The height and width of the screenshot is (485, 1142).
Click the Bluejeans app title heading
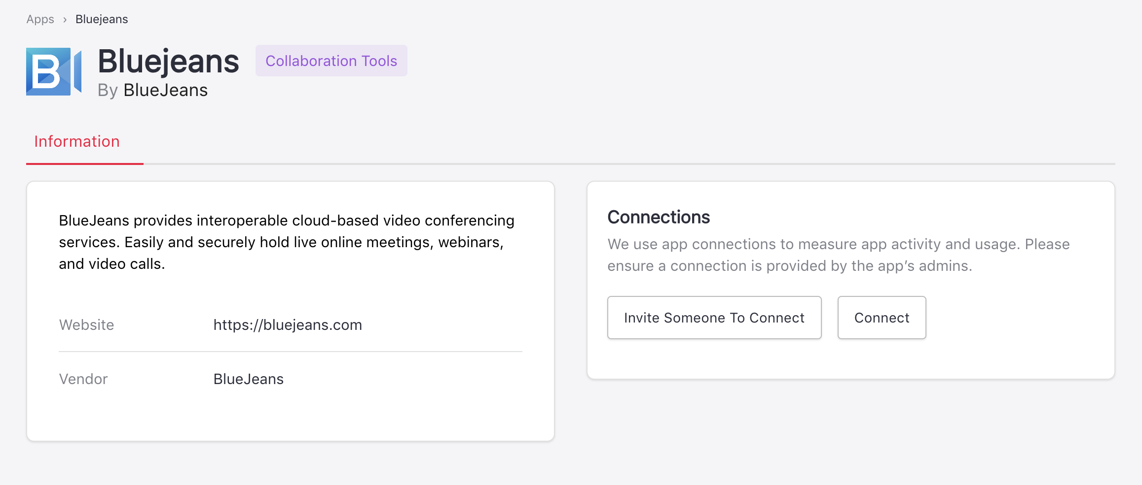(x=168, y=62)
